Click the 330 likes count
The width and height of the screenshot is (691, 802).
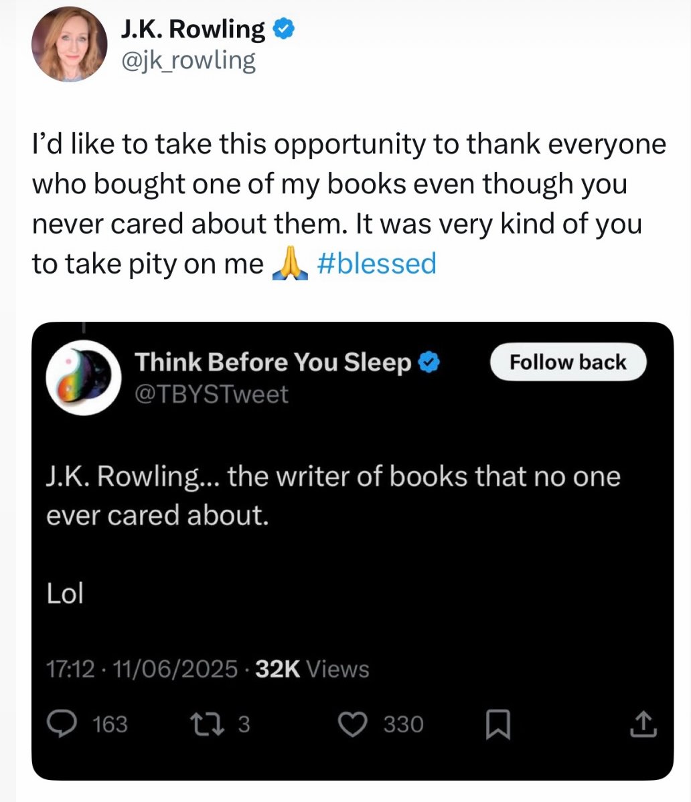coord(403,724)
